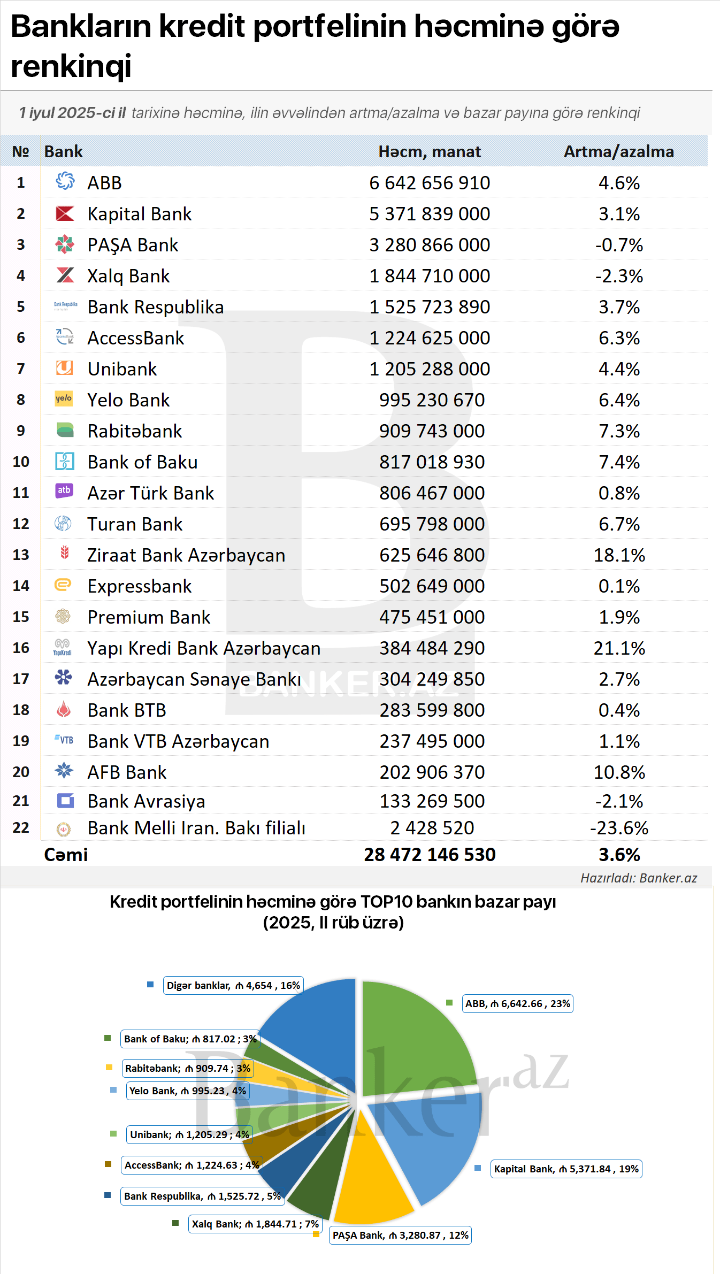This screenshot has height=1274, width=720.
Task: Click the Premium Bank logo icon
Action: [63, 616]
